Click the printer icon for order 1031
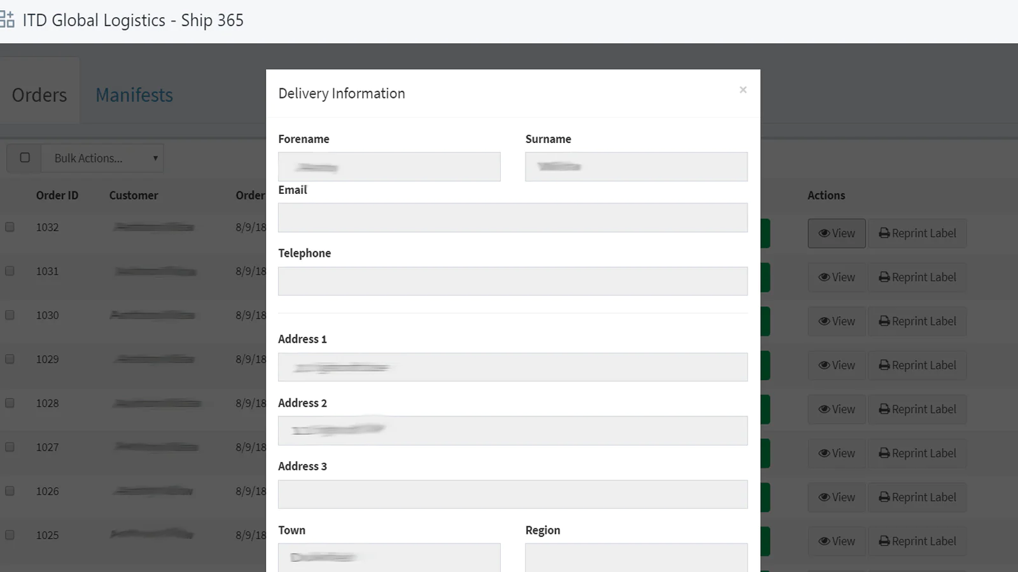 pos(884,277)
